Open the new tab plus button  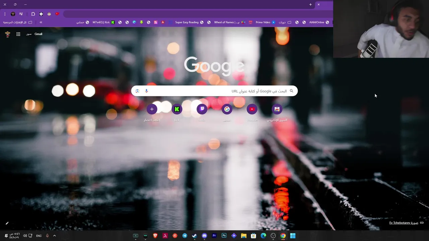point(310,4)
